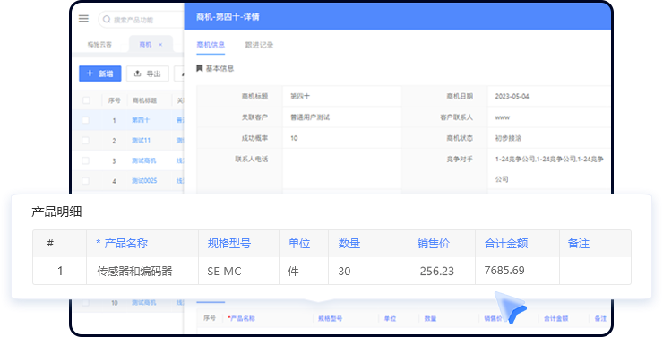Open the 商机信息 tab
Image resolution: width=663 pixels, height=337 pixels.
(x=211, y=45)
